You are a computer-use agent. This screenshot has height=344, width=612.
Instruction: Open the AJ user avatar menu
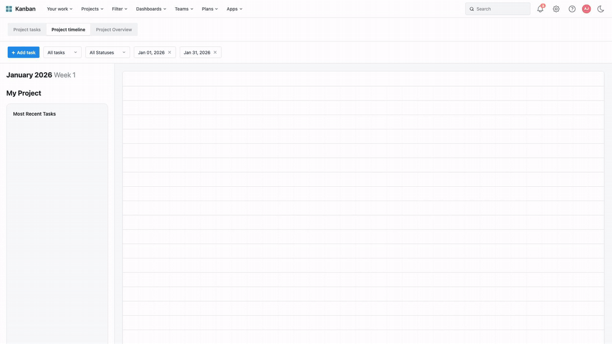click(x=586, y=8)
